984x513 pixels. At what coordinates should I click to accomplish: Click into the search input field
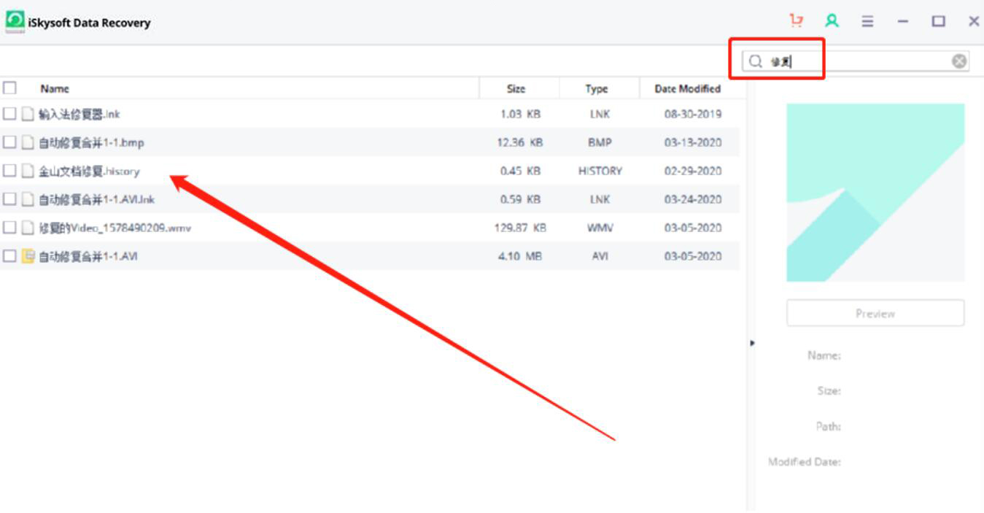click(x=857, y=61)
